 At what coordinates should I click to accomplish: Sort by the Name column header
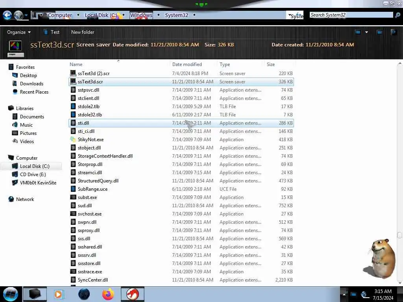click(x=76, y=64)
